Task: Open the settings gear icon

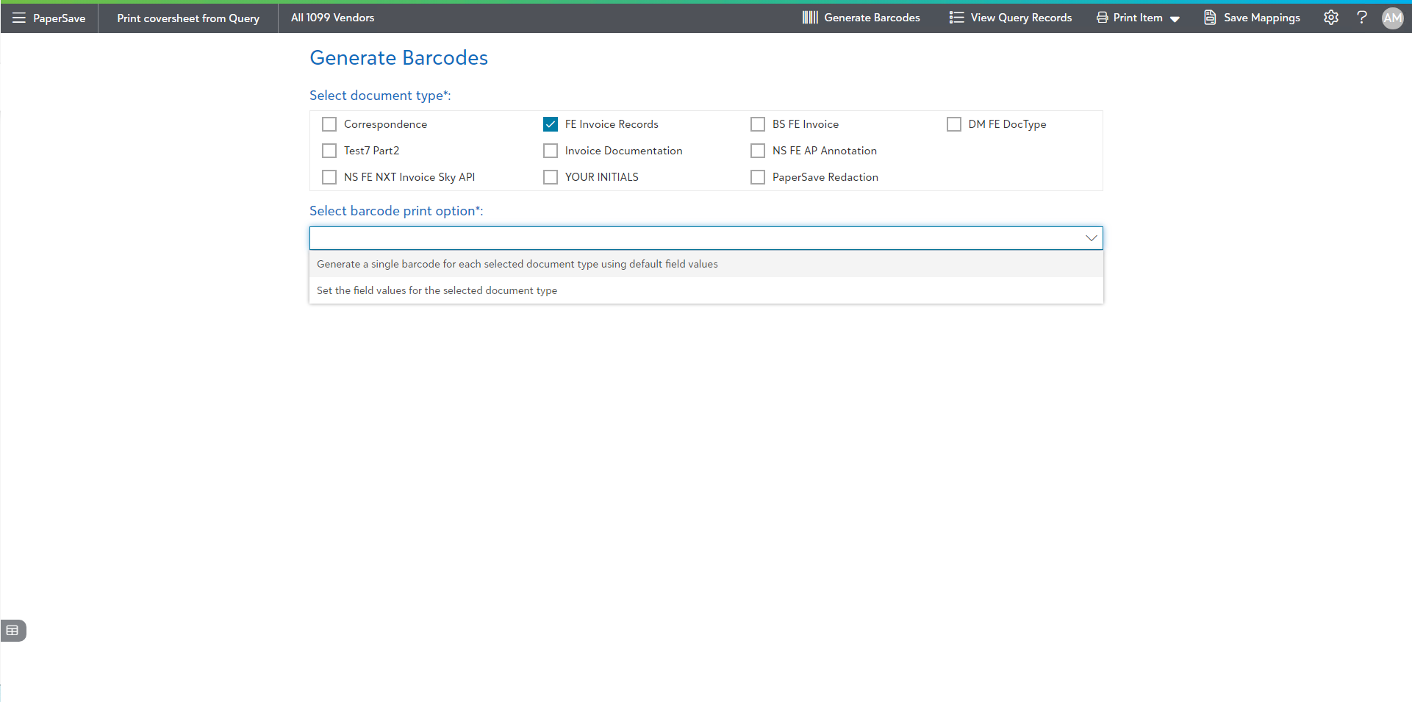Action: [x=1330, y=18]
